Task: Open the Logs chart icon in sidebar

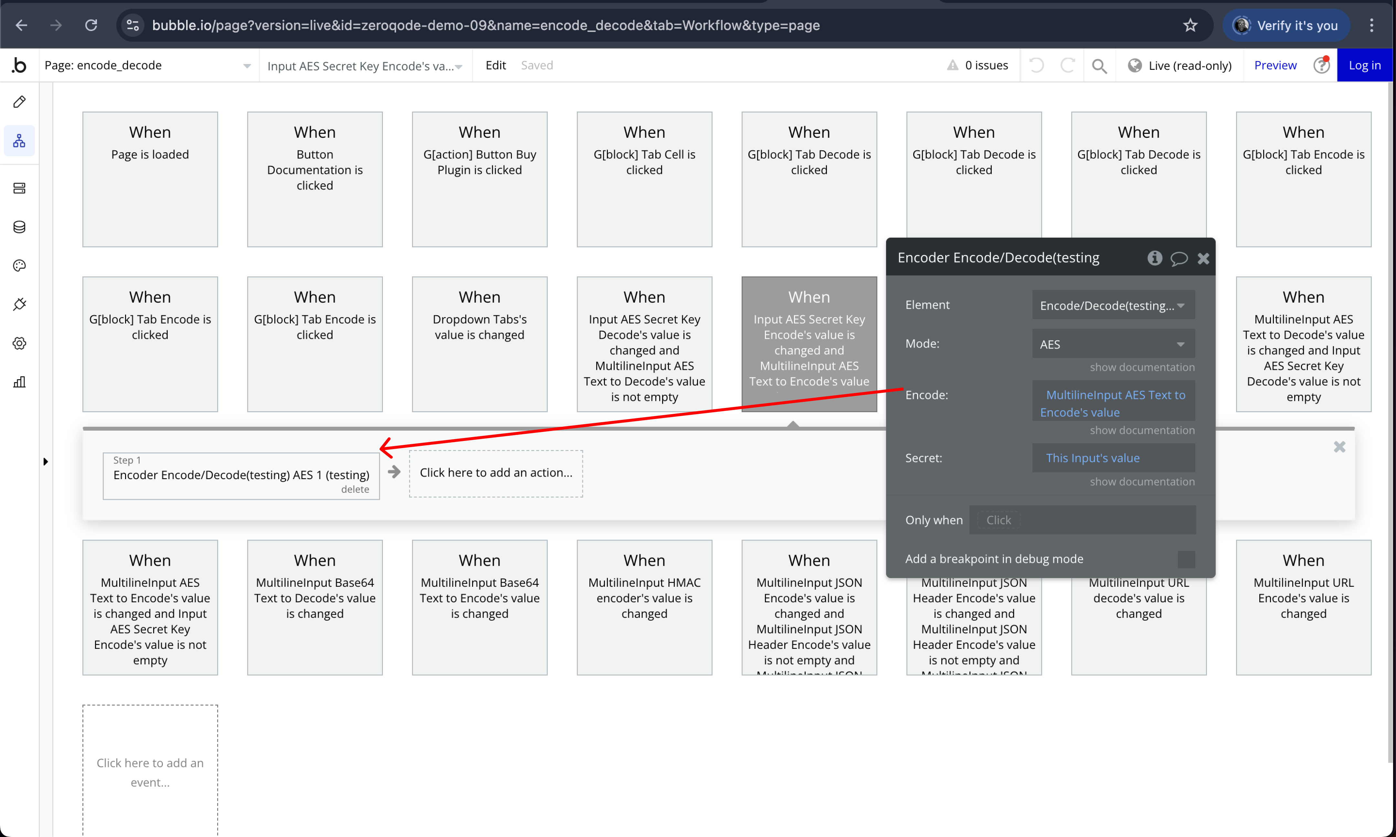Action: pos(19,382)
